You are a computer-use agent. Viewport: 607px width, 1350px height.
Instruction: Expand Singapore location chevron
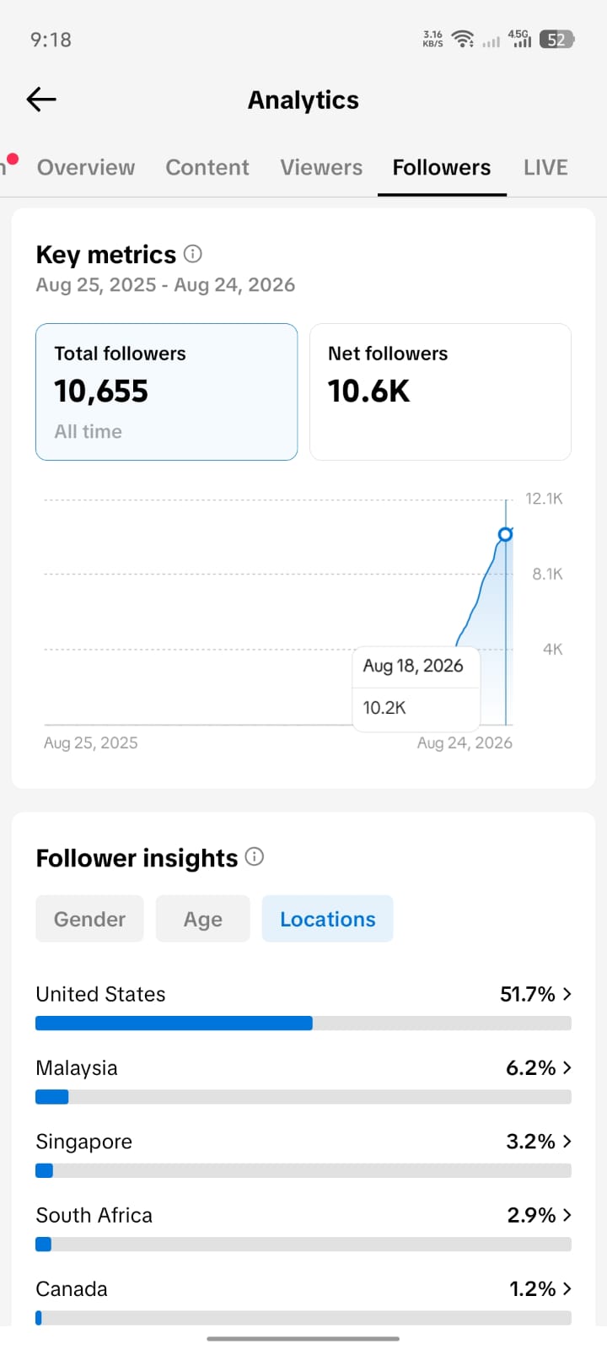click(567, 1142)
